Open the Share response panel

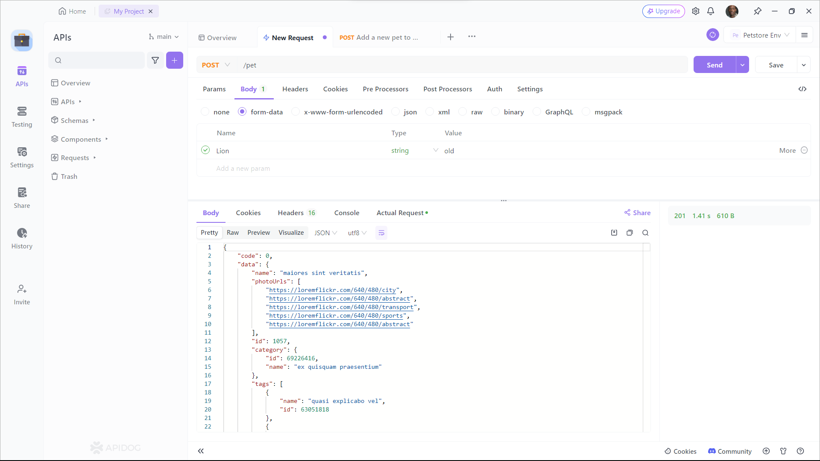click(637, 212)
